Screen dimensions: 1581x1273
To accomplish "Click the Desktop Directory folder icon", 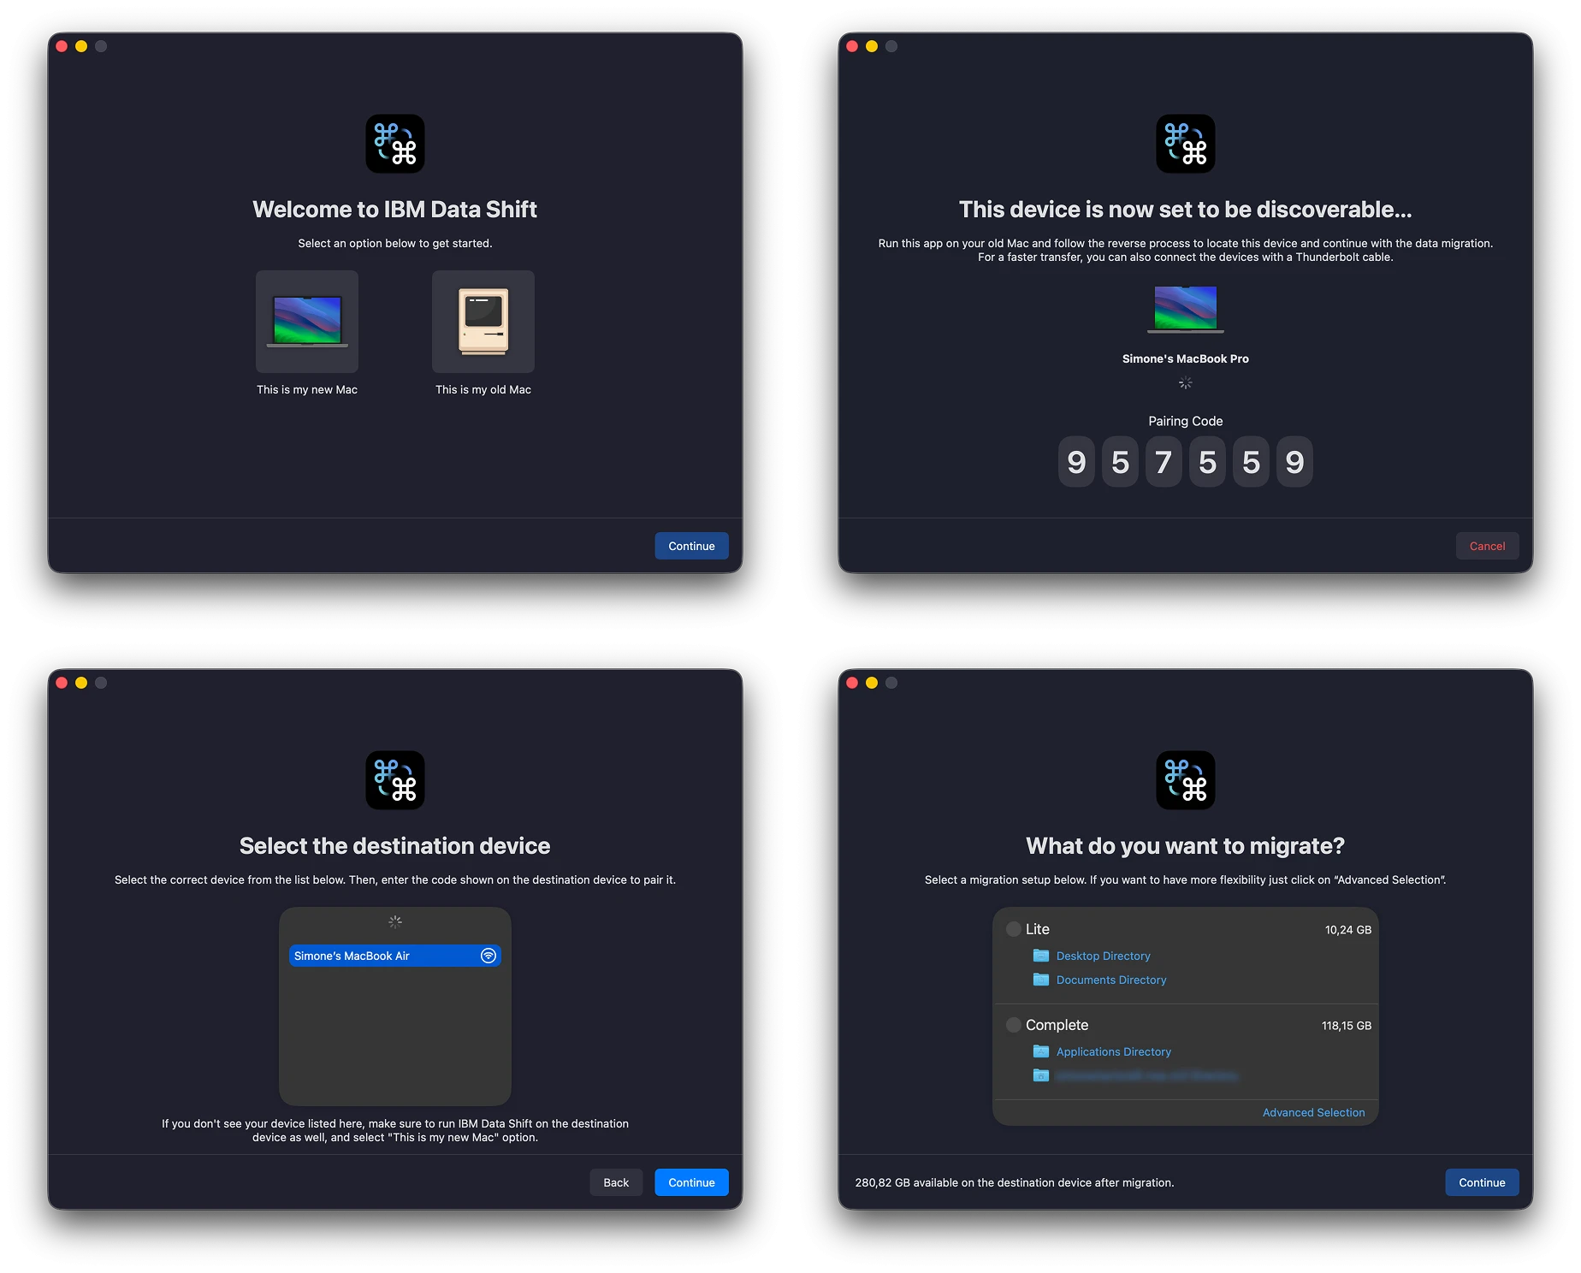I will coord(1041,956).
